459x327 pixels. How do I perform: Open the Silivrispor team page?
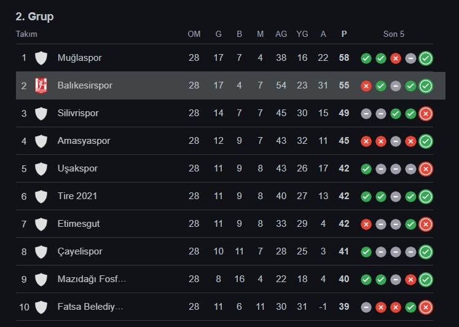(x=78, y=113)
